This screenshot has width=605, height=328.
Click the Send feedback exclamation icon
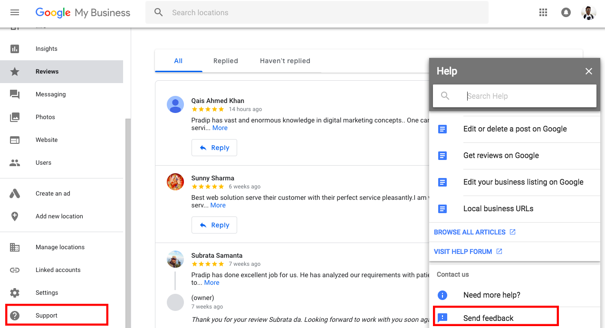(442, 318)
